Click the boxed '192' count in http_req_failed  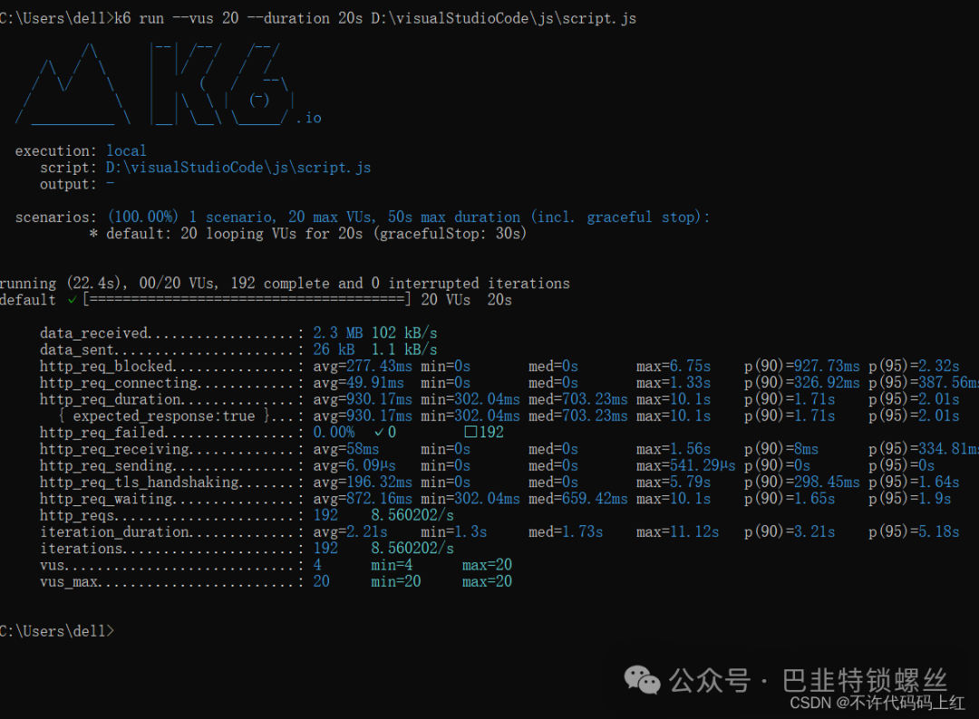coord(484,433)
